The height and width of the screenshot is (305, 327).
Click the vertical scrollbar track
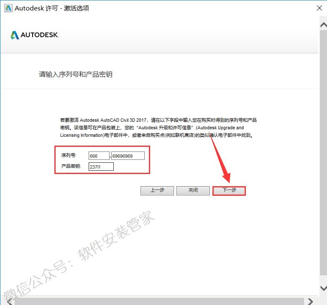point(323,167)
